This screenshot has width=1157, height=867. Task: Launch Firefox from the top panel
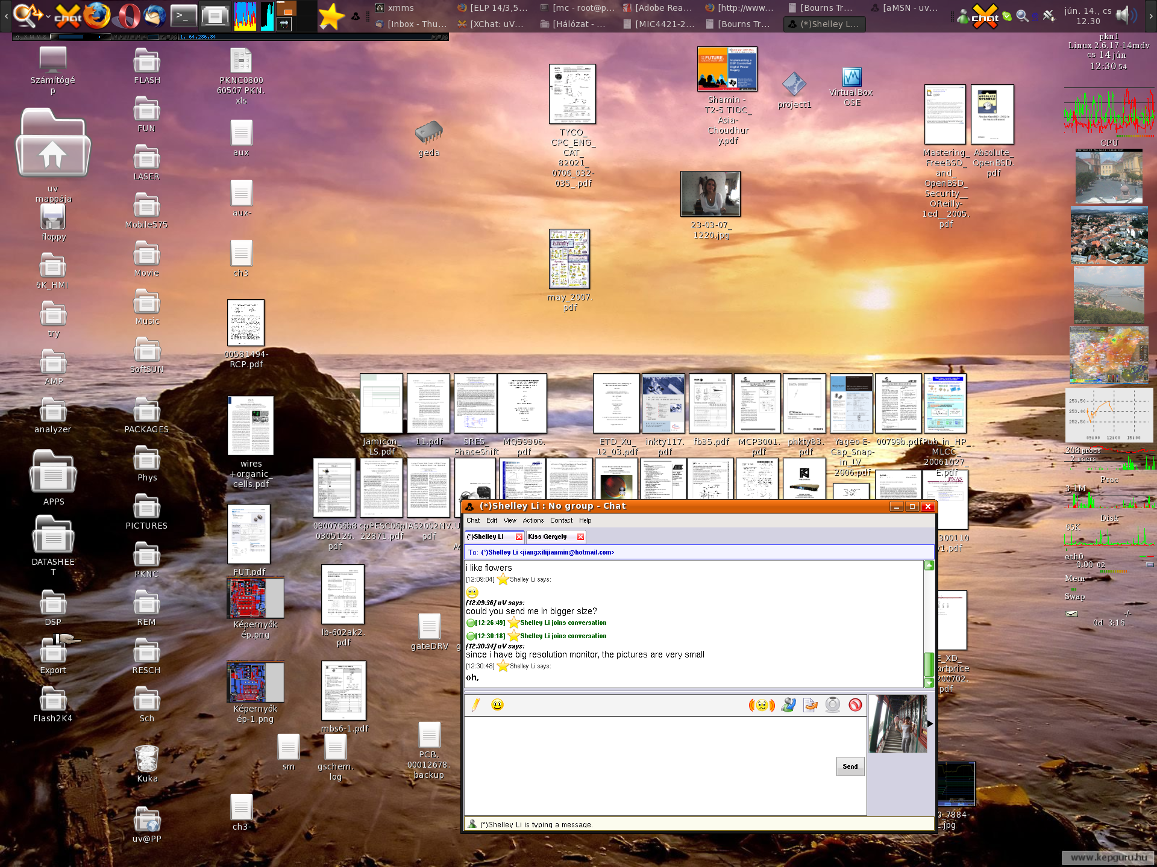pos(97,16)
